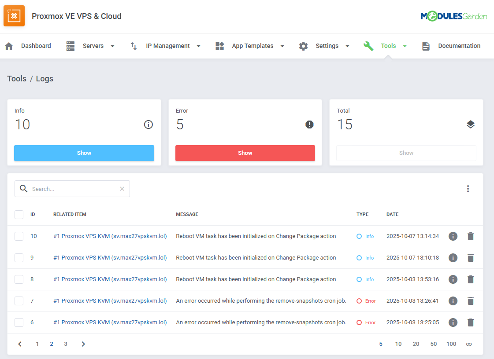Go to next page with right arrow

pyautogui.click(x=83, y=344)
